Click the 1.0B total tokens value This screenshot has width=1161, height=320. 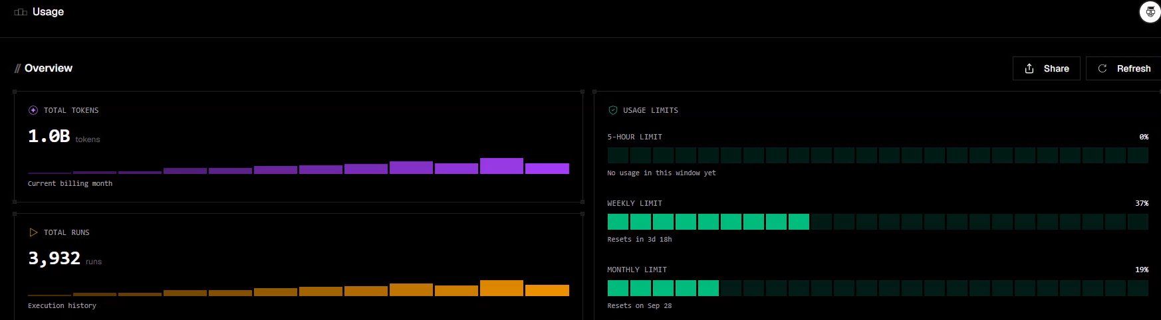tap(49, 136)
